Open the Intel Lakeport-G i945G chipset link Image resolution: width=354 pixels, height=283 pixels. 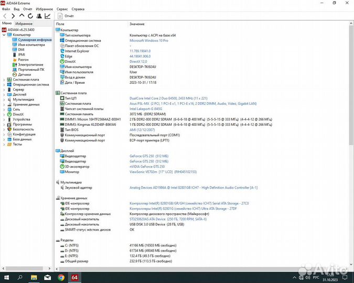pyautogui.click(x=146, y=109)
